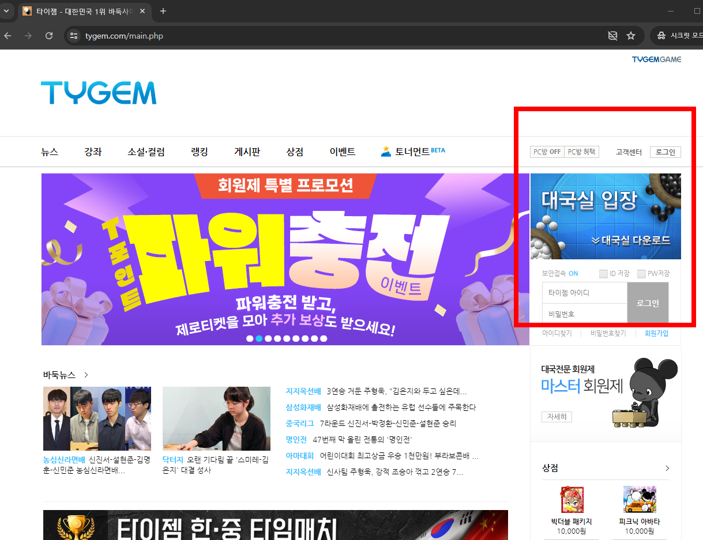Expand the 상점 section with its arrow
The height and width of the screenshot is (540, 703).
[667, 468]
